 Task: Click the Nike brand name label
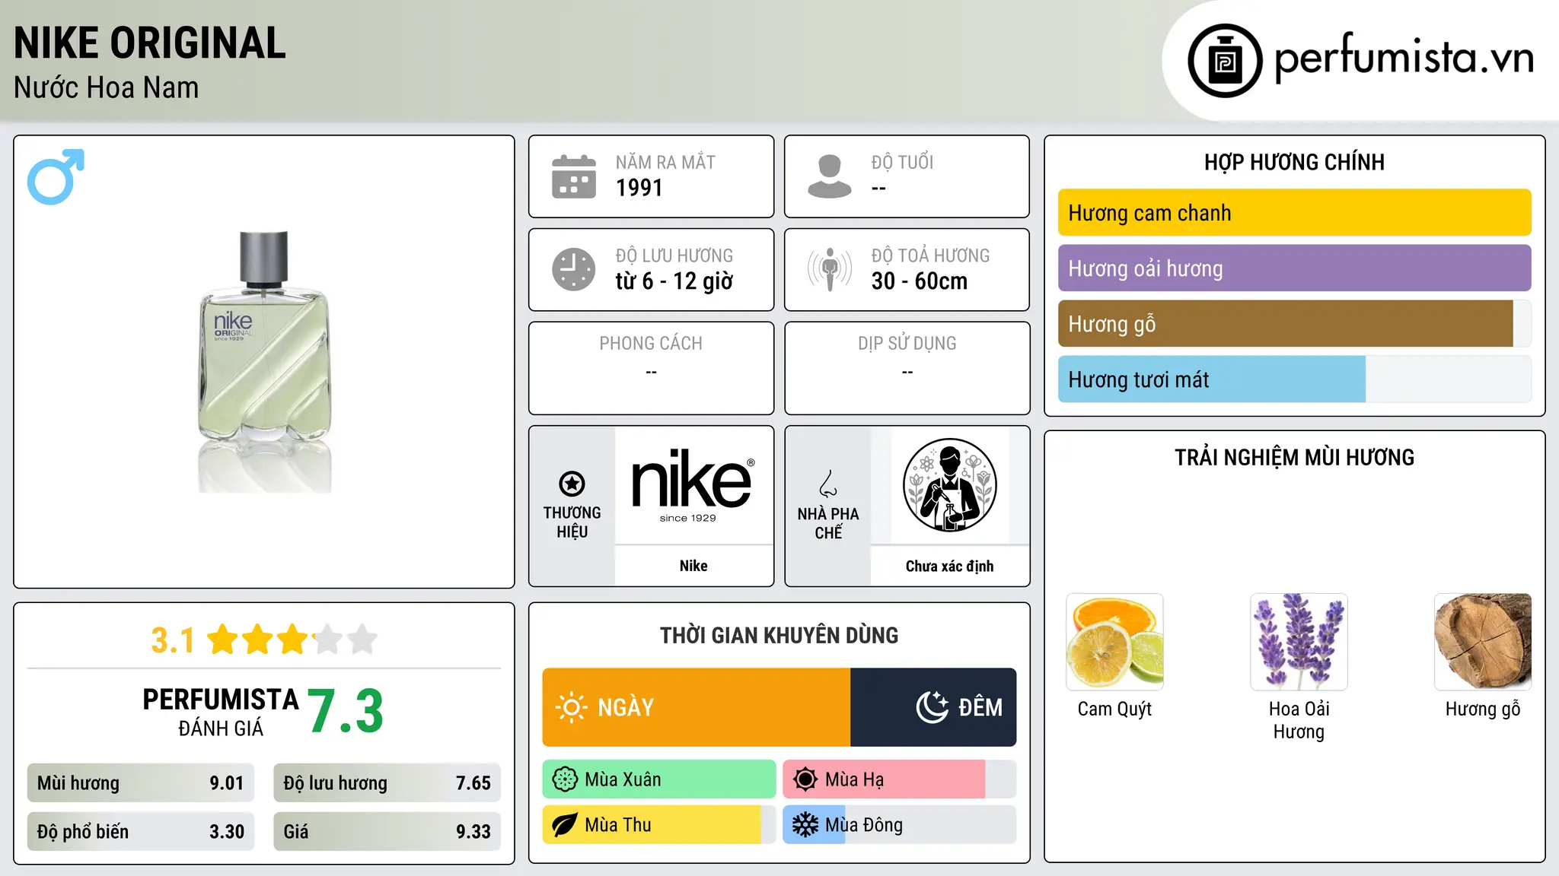point(693,566)
